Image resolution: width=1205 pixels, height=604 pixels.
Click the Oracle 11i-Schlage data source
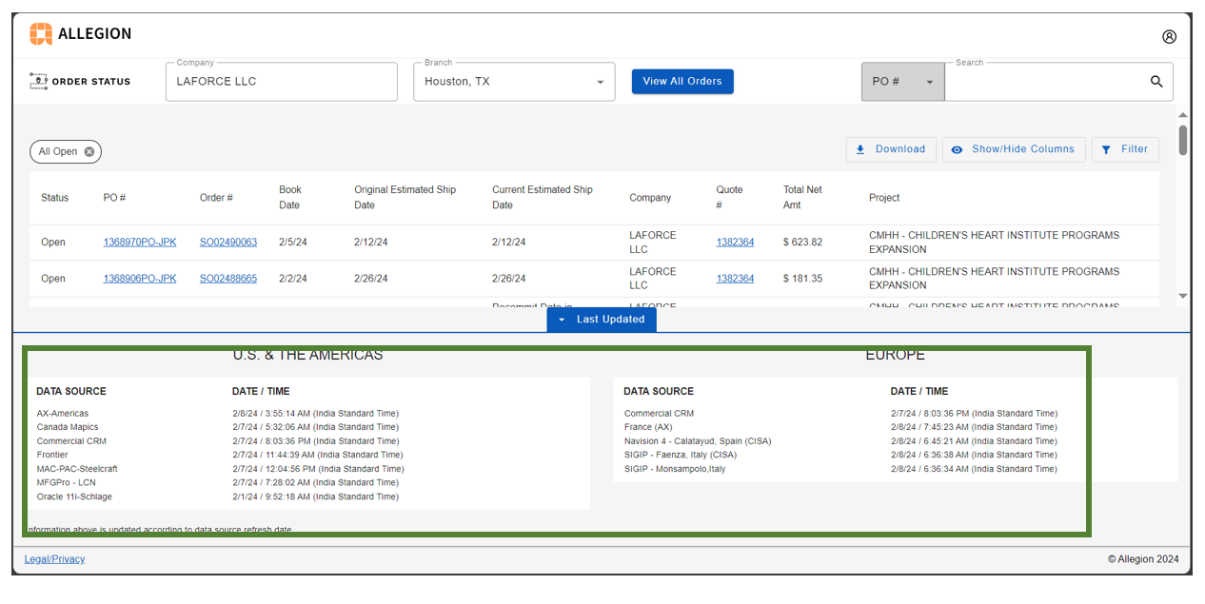point(74,497)
